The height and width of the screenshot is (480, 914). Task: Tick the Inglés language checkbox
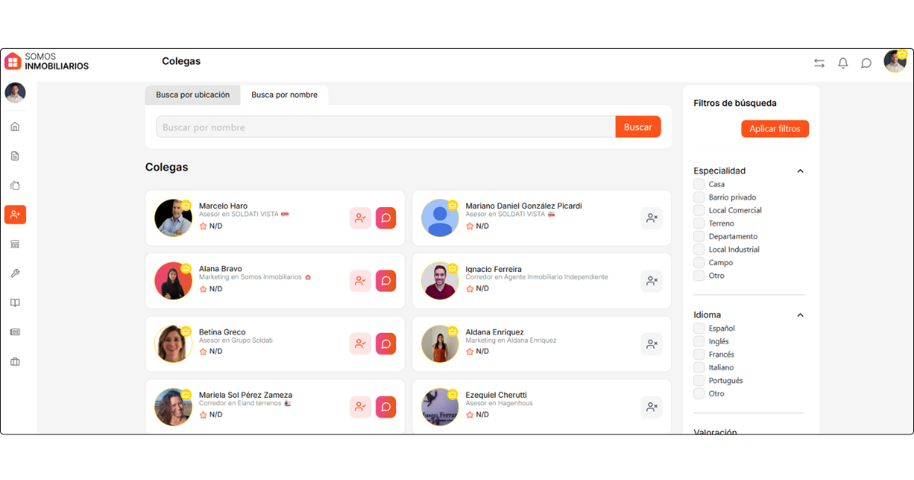click(699, 341)
